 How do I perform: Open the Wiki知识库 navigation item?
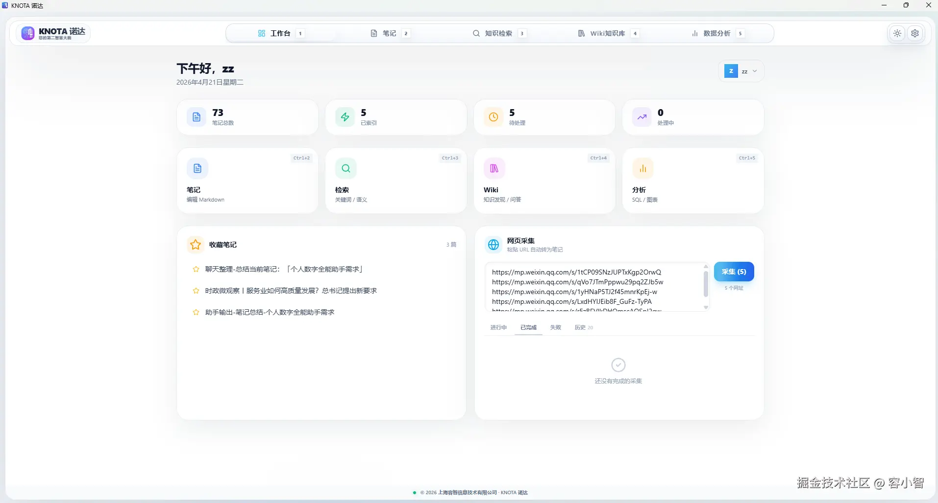(x=607, y=33)
